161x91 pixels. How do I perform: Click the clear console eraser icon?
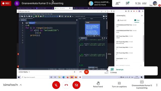click(104, 38)
